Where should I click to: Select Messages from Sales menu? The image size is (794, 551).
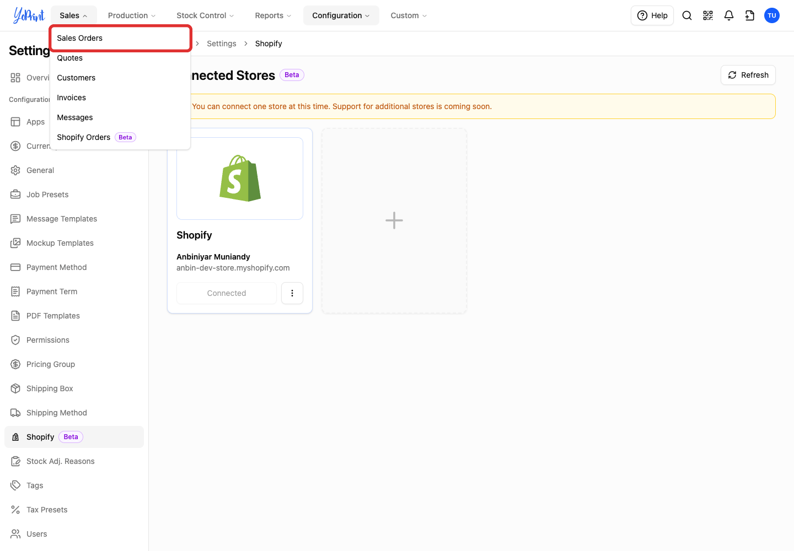[120, 117]
